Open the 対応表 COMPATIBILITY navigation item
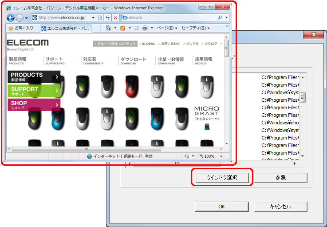The image size is (327, 227). 93,60
